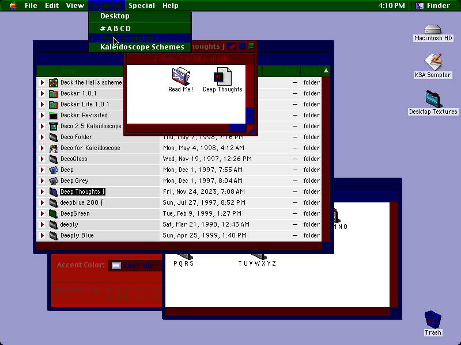Click the Finder icon in the menu bar

pyautogui.click(x=420, y=6)
